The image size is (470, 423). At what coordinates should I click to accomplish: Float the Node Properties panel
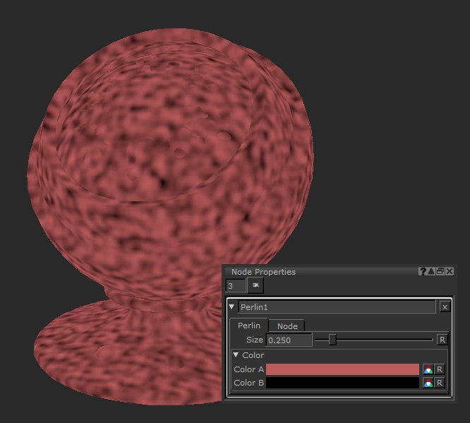(440, 271)
